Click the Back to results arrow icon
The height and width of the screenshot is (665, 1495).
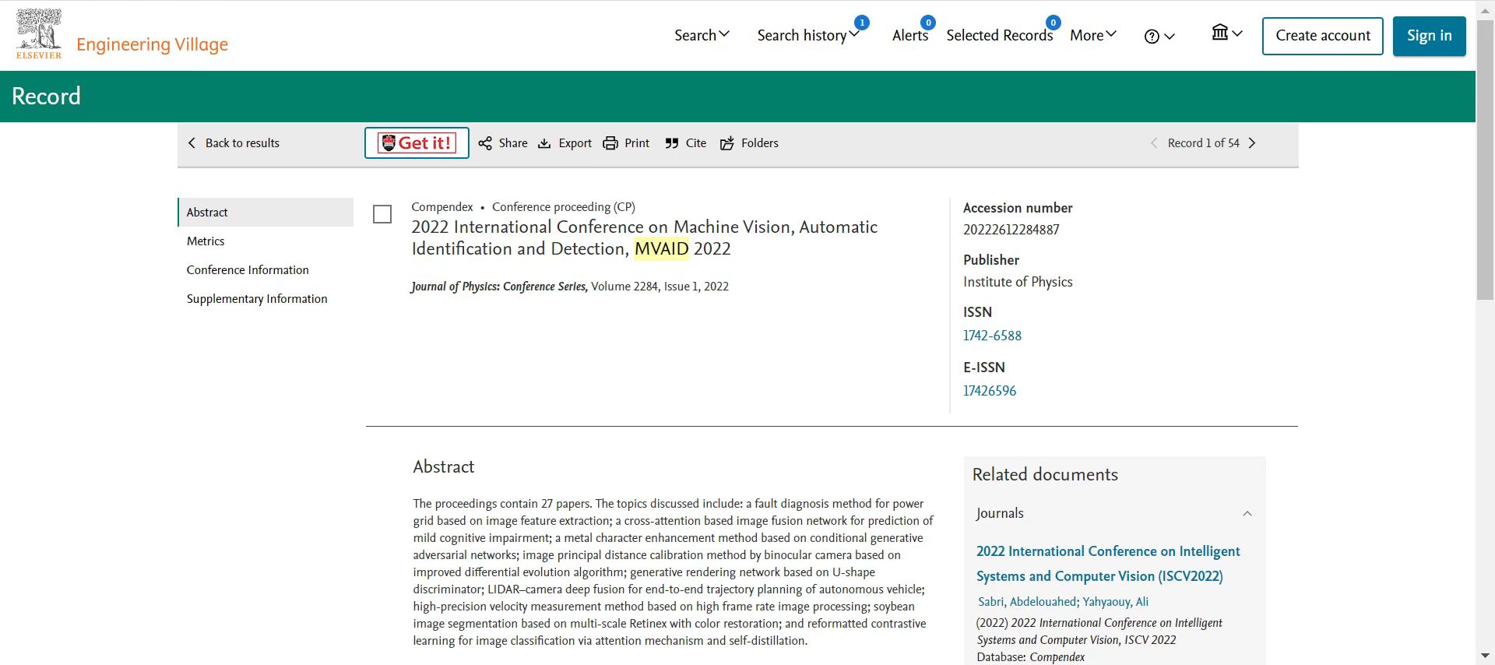click(x=192, y=143)
